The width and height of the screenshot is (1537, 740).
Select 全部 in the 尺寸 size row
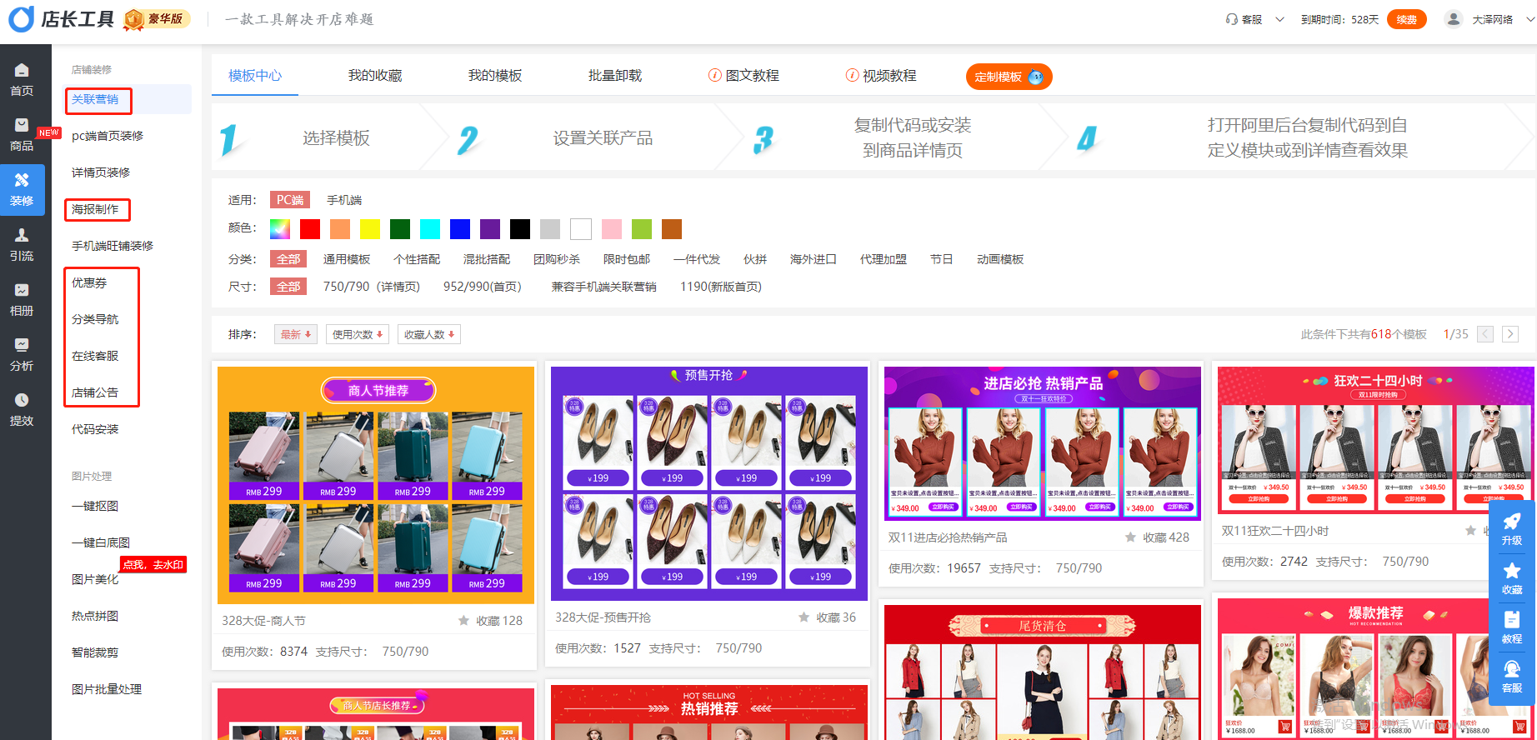pyautogui.click(x=288, y=287)
